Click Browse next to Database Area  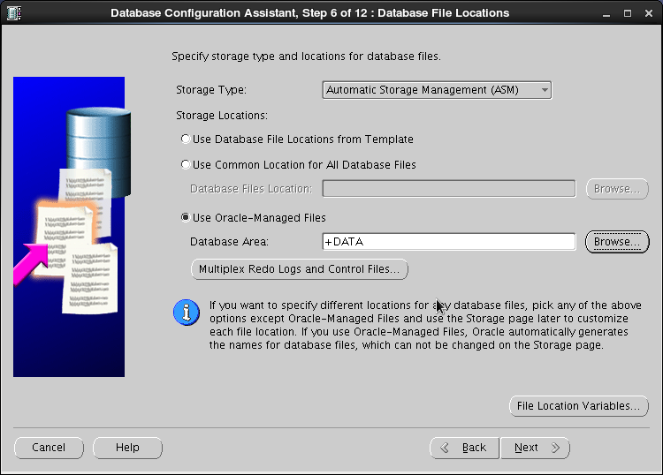[617, 242]
